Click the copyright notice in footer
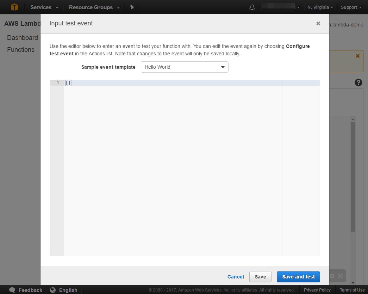Image resolution: width=368 pixels, height=294 pixels. point(221,290)
